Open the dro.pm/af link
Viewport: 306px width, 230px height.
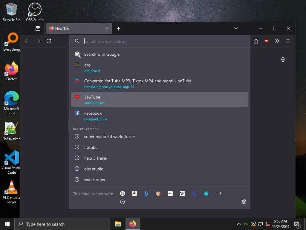coord(92,71)
